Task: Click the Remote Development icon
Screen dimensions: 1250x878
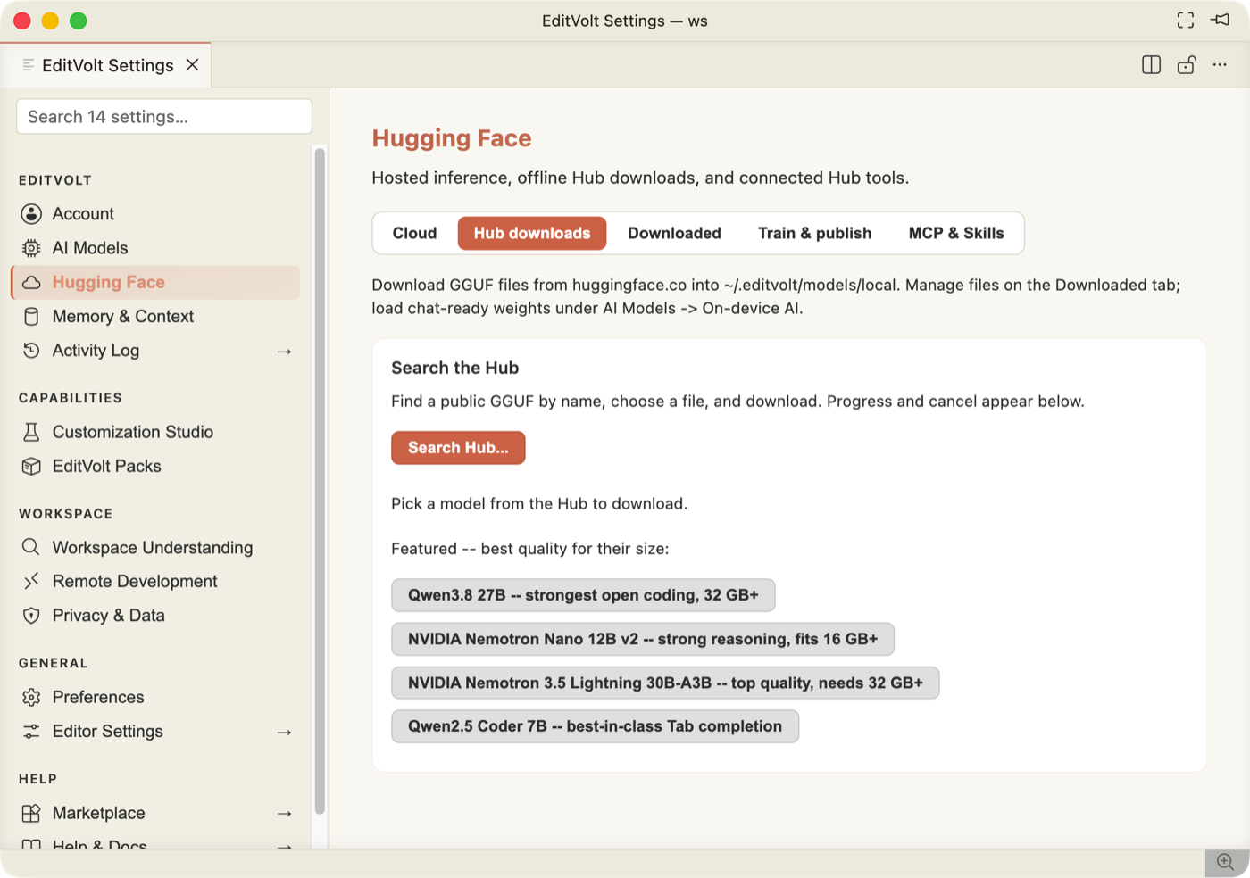Action: (x=31, y=581)
